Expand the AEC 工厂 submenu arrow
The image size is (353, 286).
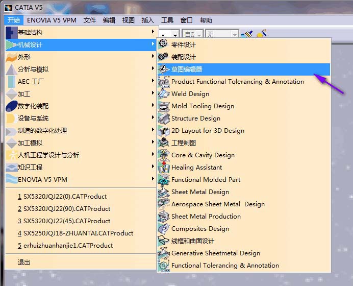[153, 81]
